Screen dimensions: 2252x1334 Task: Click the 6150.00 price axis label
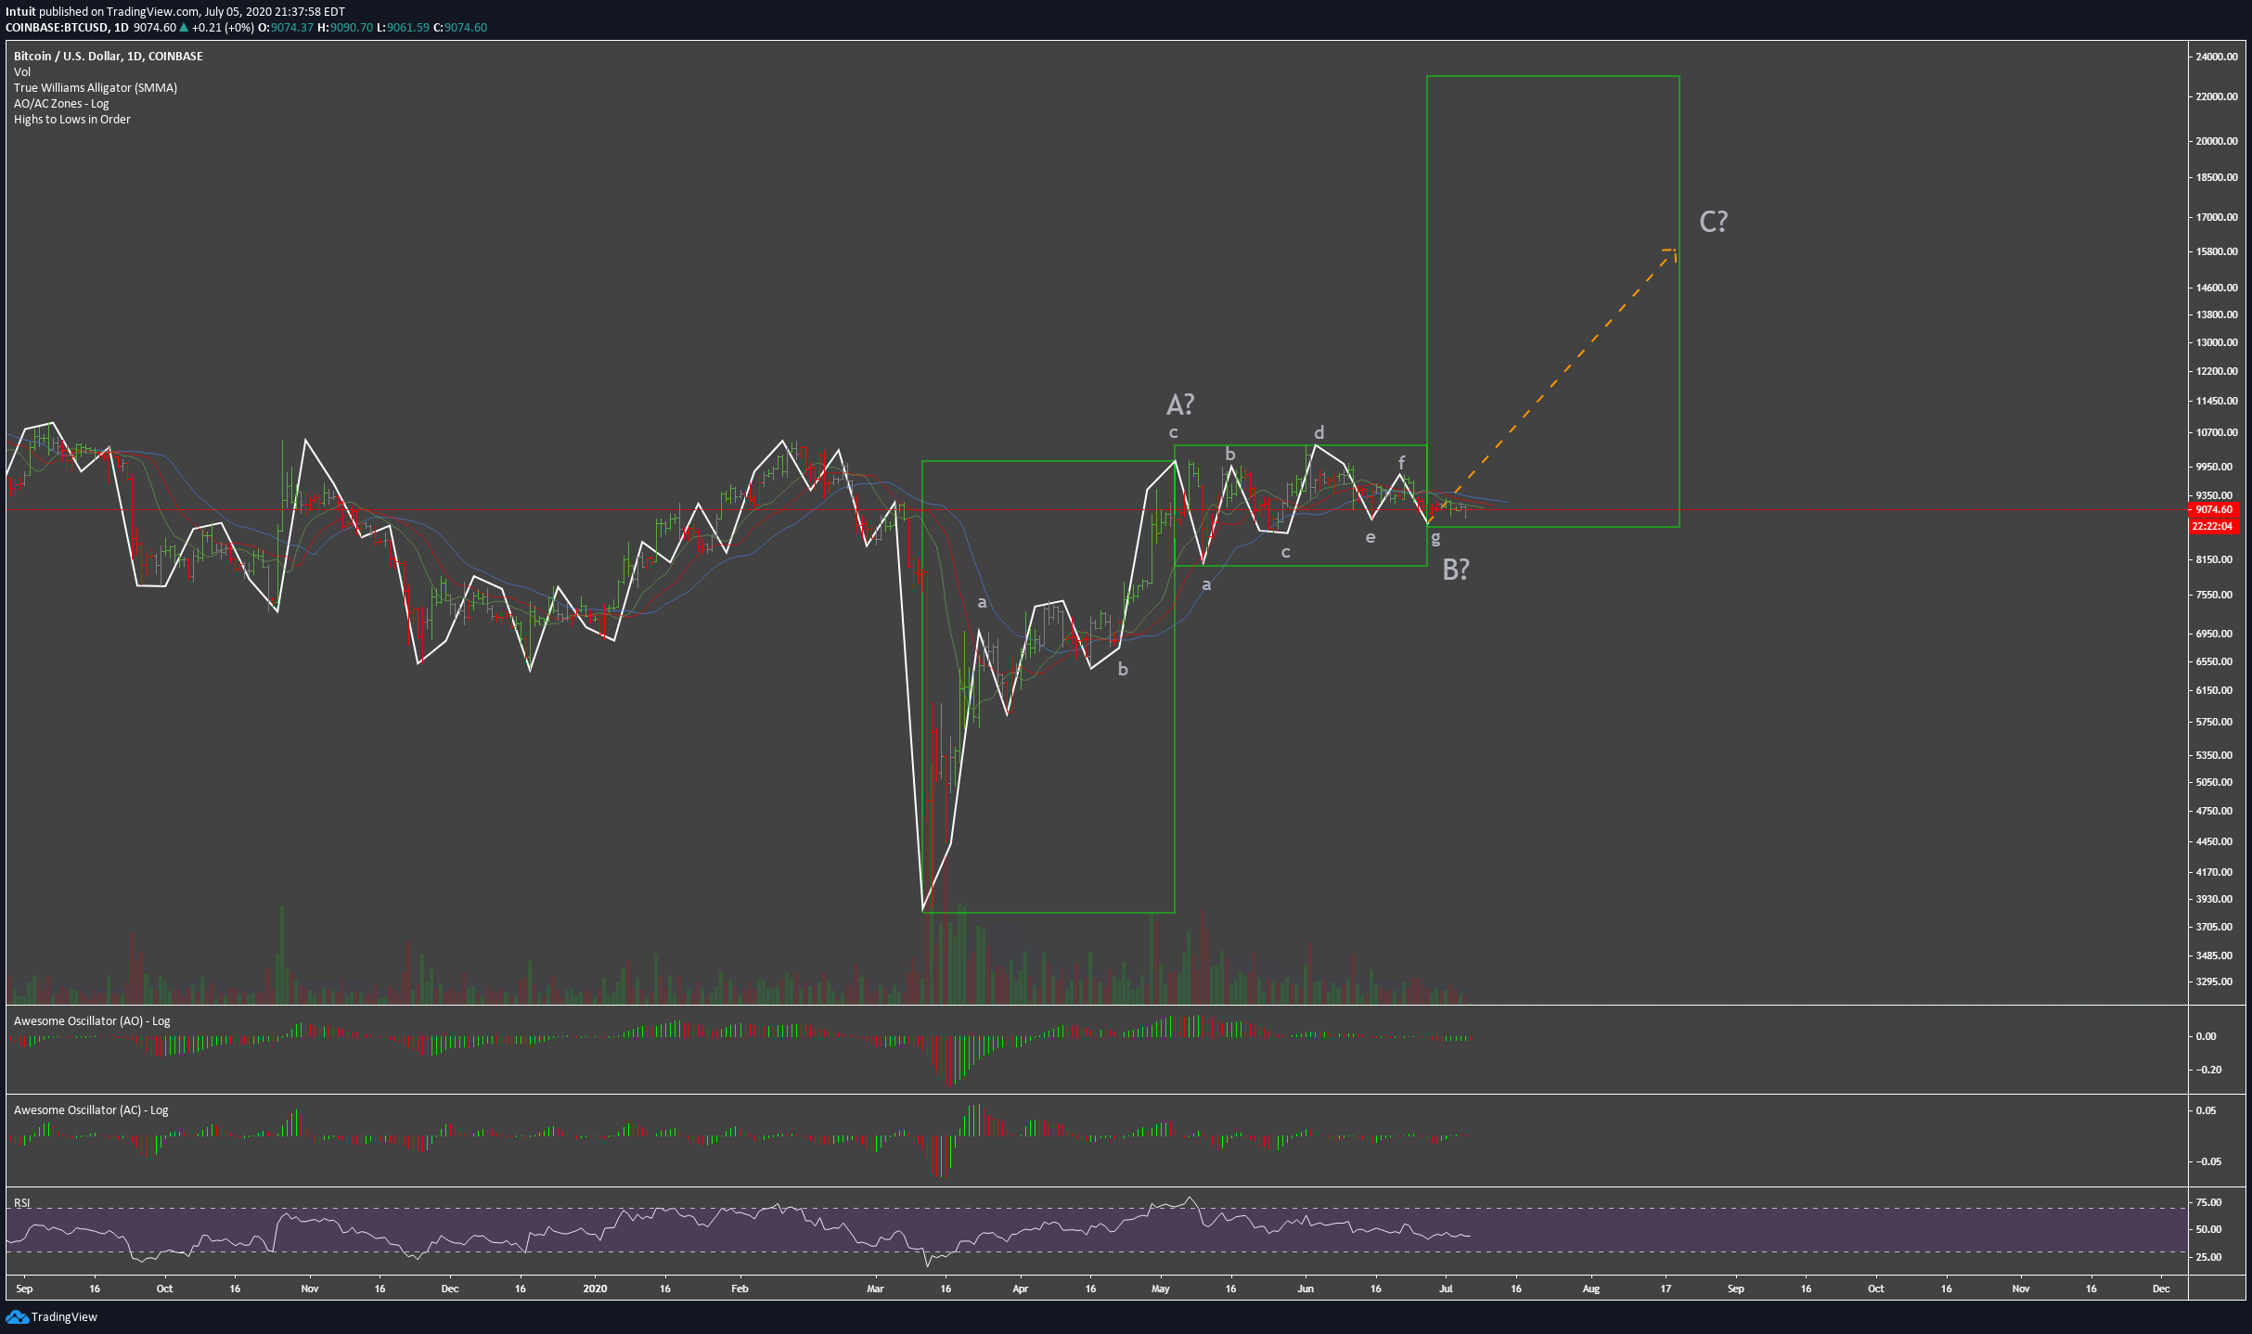(x=2215, y=690)
